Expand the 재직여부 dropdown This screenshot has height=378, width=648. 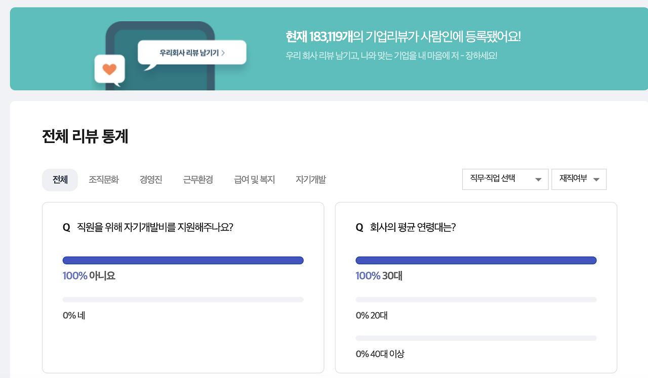579,179
